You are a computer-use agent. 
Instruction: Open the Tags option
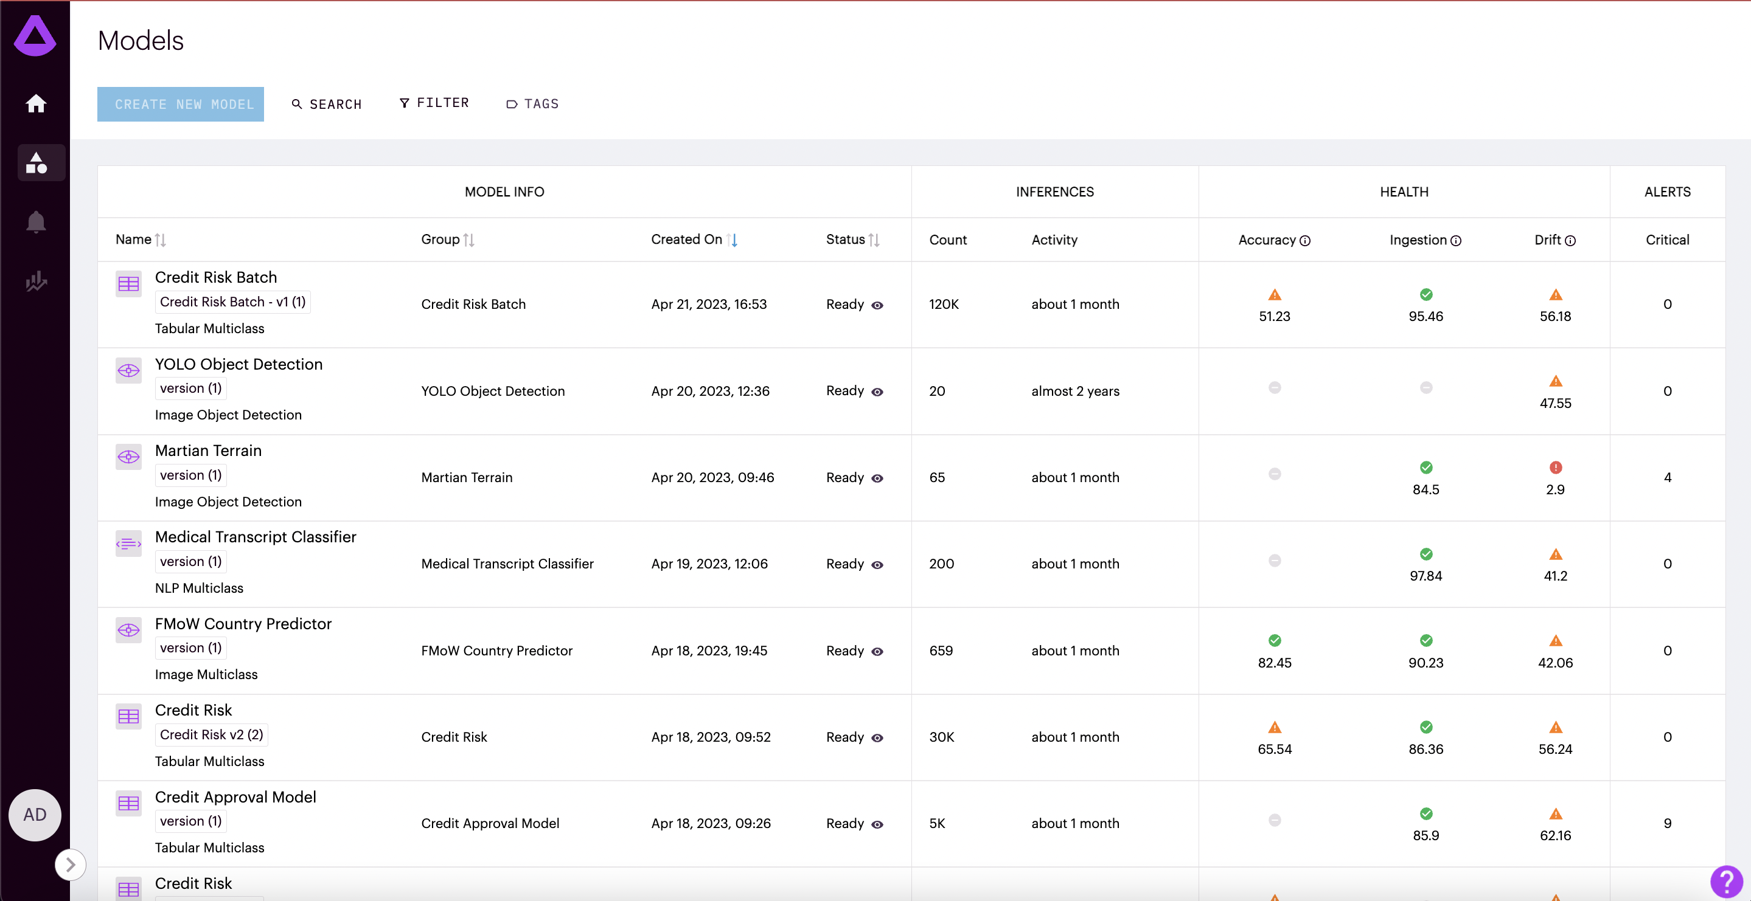532,104
